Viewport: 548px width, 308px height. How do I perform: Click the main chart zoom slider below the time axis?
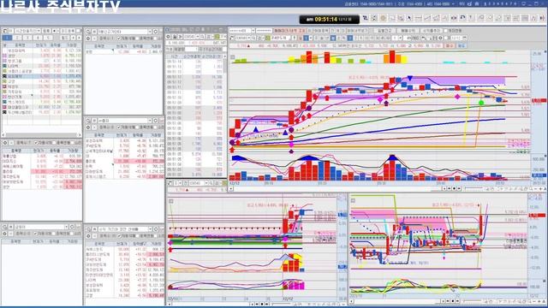point(473,188)
